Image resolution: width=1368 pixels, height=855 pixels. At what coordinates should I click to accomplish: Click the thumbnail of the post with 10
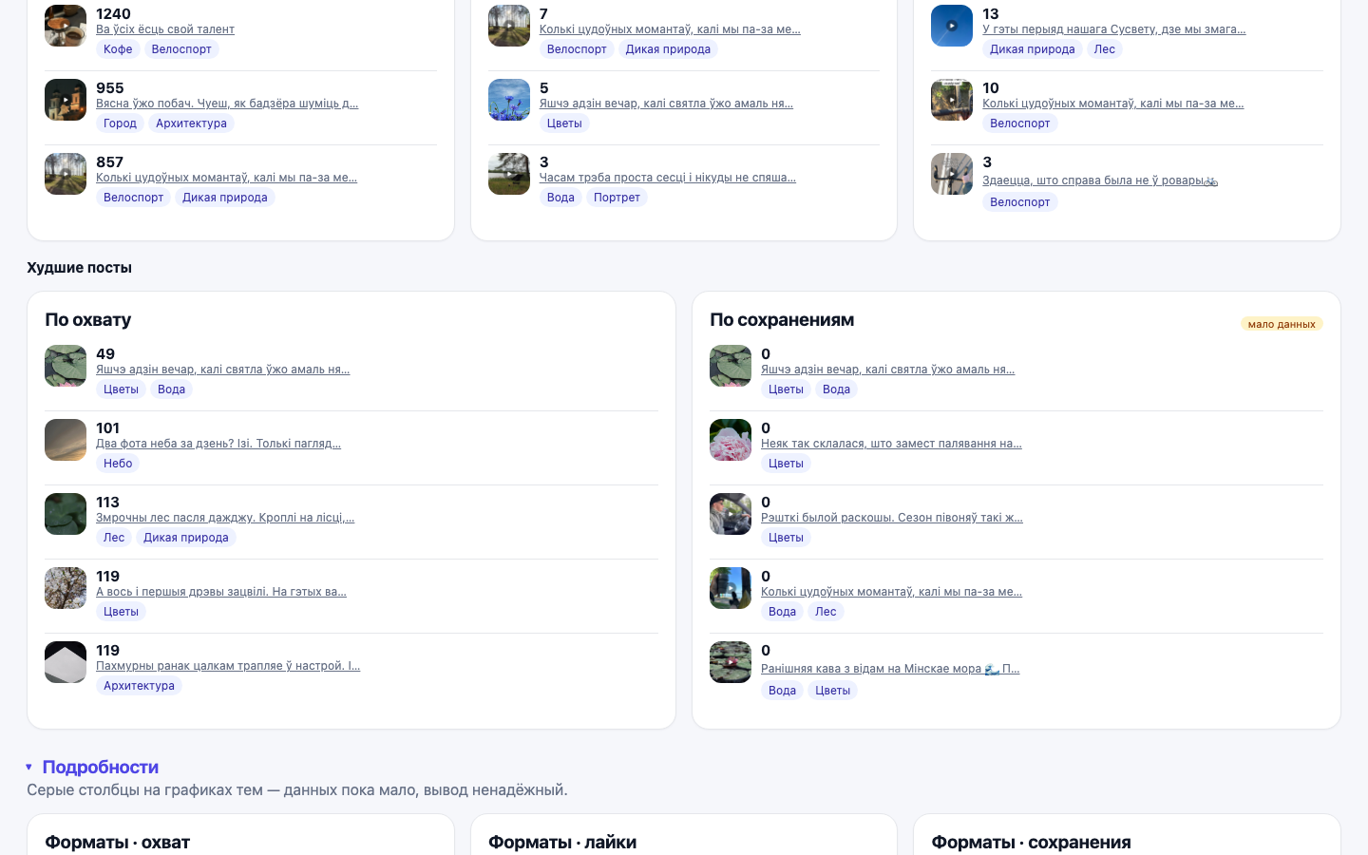952,100
